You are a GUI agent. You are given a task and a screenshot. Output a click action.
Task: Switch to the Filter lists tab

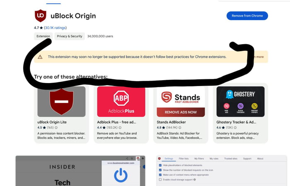184,158
